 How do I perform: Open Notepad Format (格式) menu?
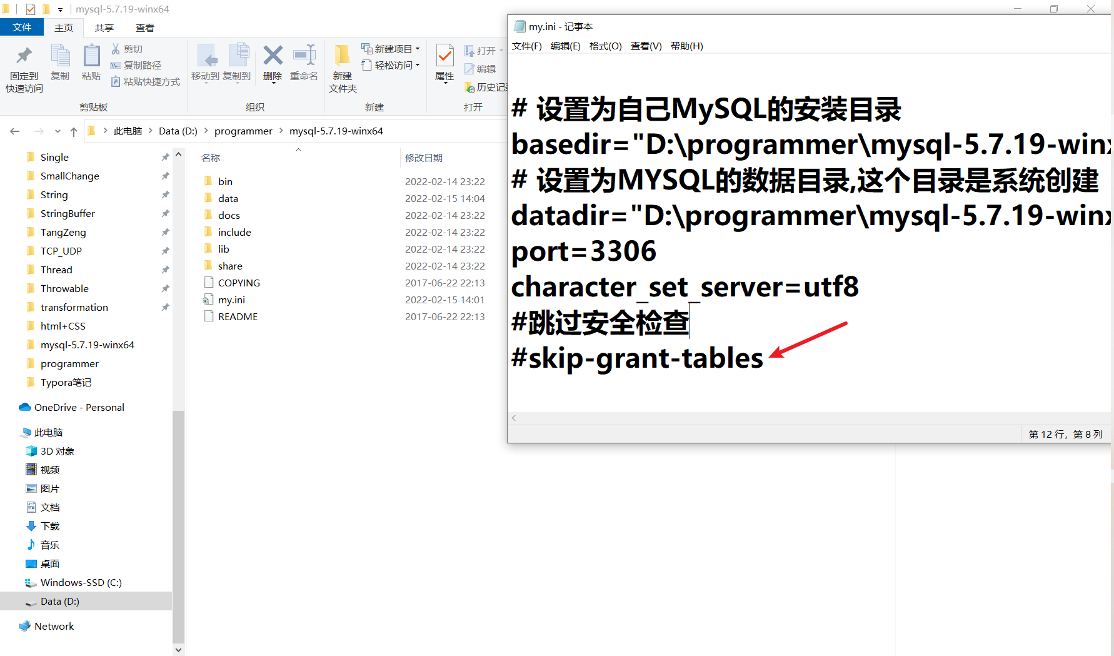click(605, 46)
